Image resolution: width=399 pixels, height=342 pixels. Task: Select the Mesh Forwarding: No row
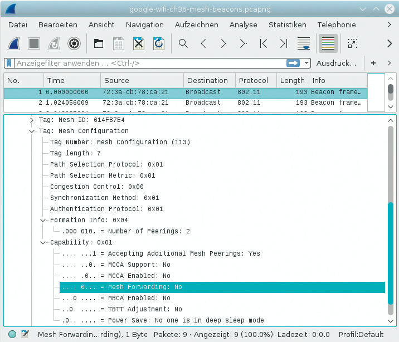[x=222, y=287]
